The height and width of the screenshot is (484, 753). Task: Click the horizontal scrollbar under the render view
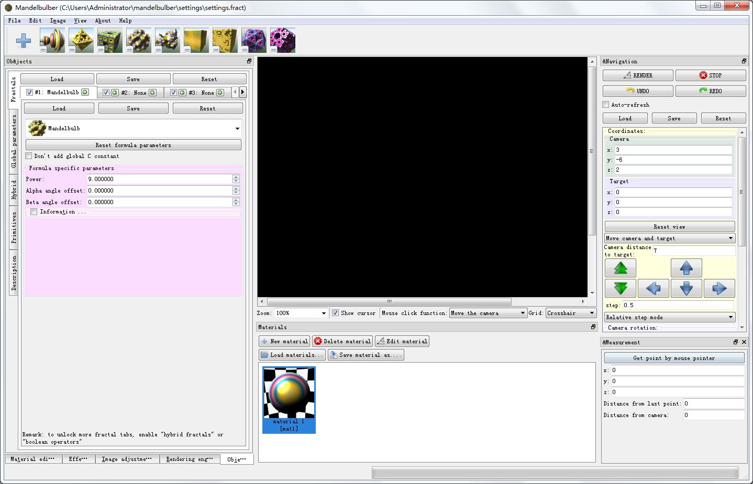[389, 301]
